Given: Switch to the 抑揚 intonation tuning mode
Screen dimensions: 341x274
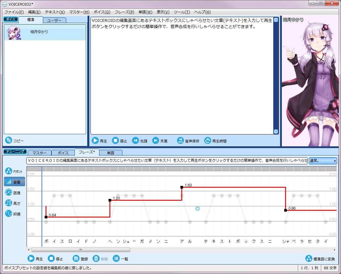Looking at the screenshot, I should (x=13, y=214).
